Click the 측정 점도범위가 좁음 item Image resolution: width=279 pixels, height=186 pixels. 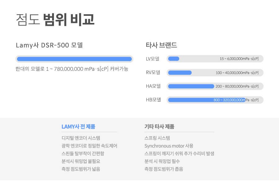(164, 169)
